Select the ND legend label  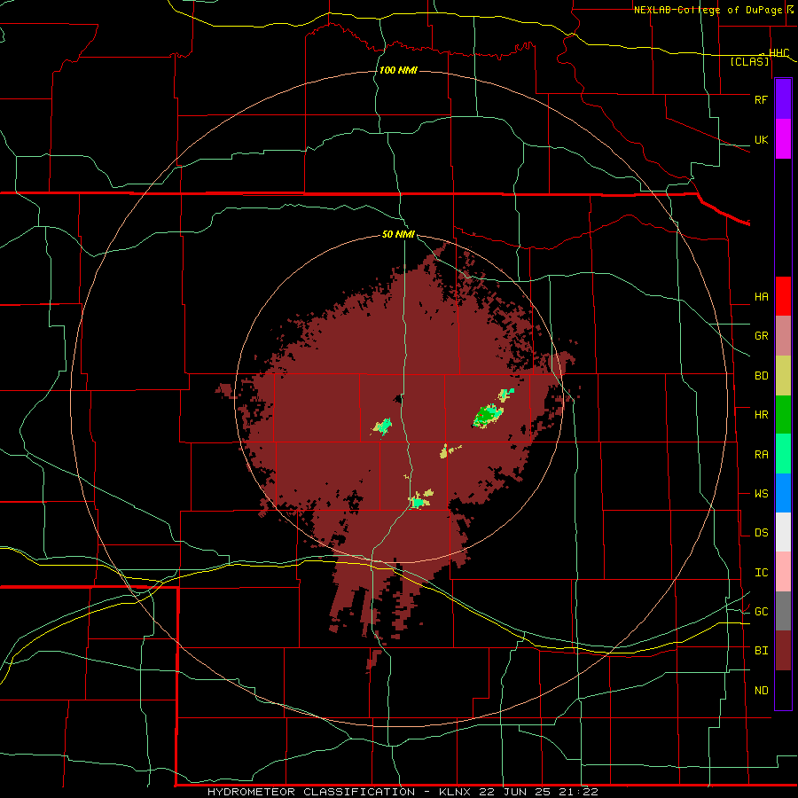click(x=761, y=691)
